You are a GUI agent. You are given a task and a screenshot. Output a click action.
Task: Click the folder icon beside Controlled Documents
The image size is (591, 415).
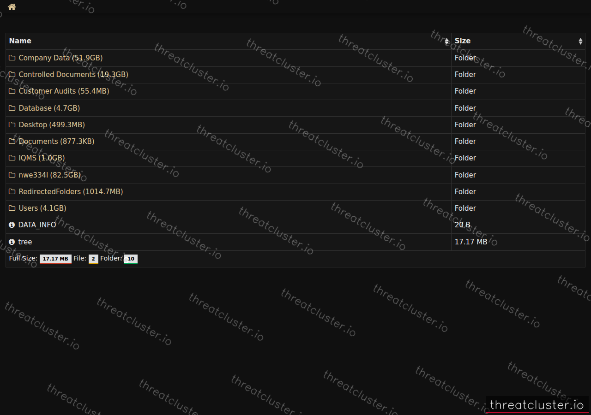[12, 75]
